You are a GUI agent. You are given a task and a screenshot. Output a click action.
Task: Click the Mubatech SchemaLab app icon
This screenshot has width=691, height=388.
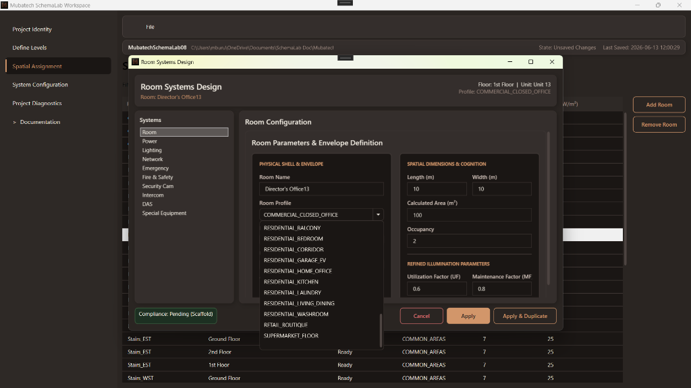(4, 5)
